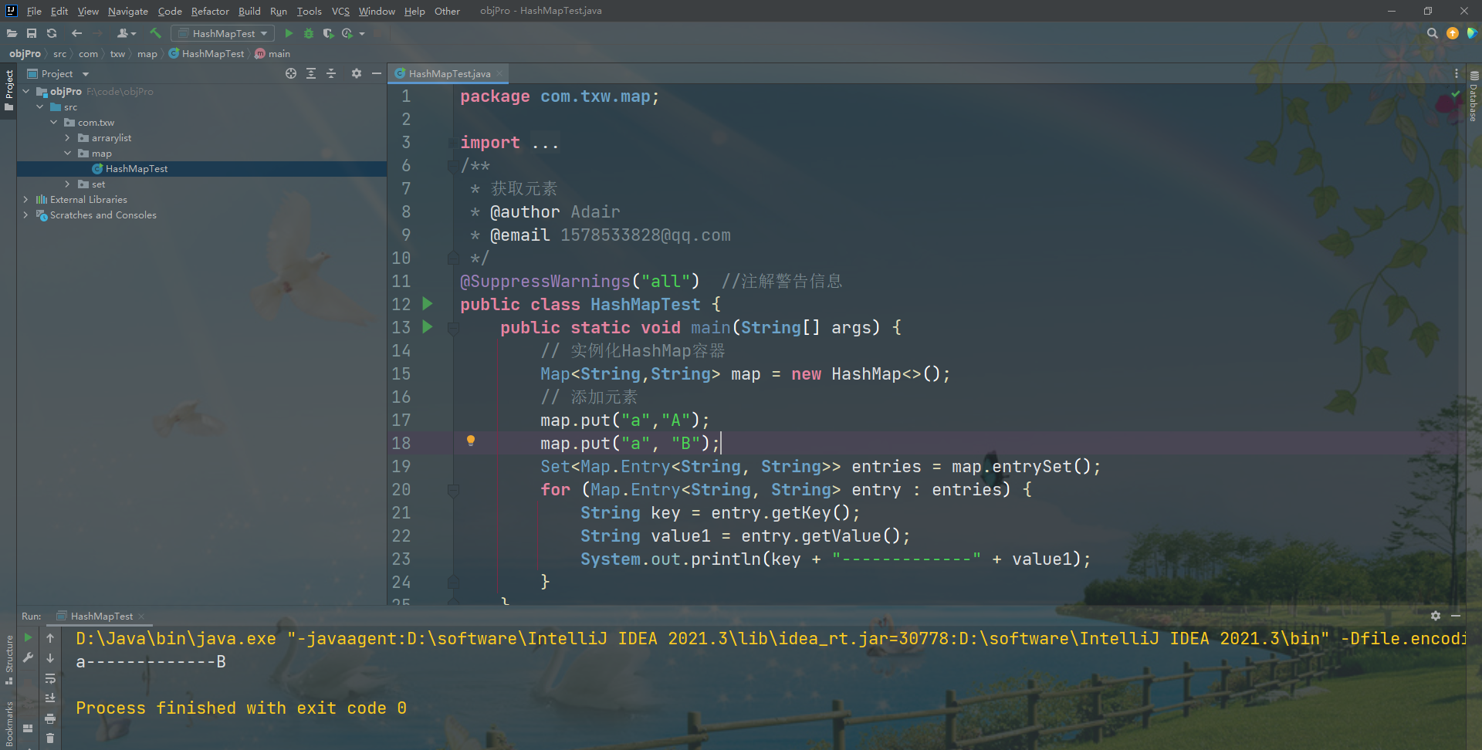Click the editor tab options three-dots icon

click(x=1457, y=73)
